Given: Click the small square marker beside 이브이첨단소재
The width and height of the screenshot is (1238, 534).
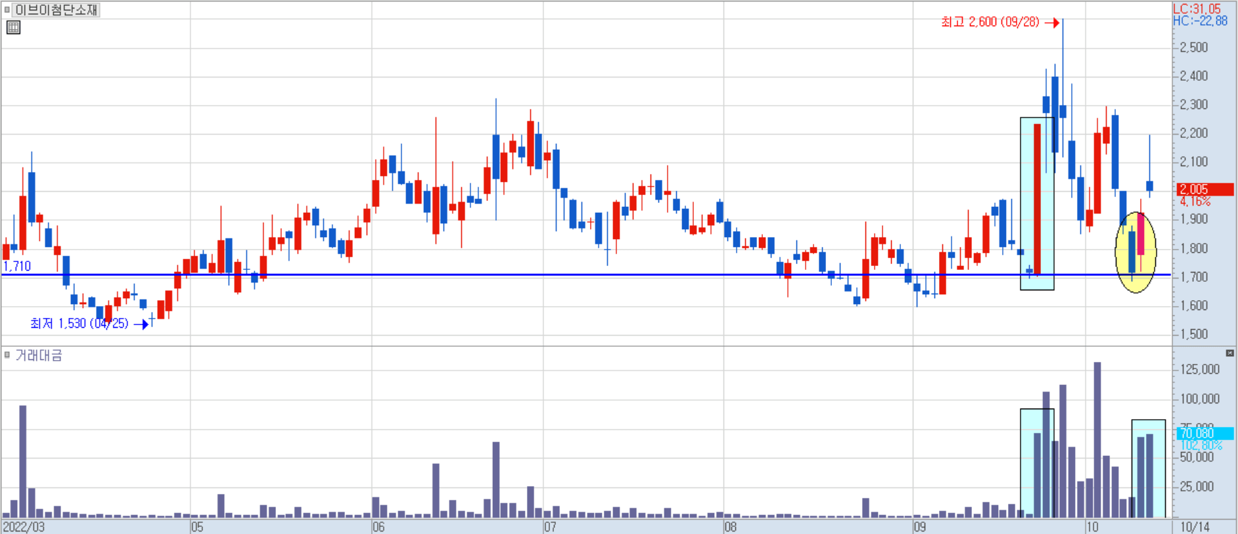Looking at the screenshot, I should pos(7,10).
